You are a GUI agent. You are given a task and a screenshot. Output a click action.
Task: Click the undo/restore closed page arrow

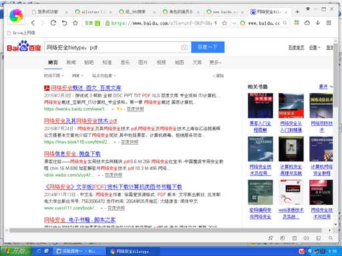coord(64,23)
